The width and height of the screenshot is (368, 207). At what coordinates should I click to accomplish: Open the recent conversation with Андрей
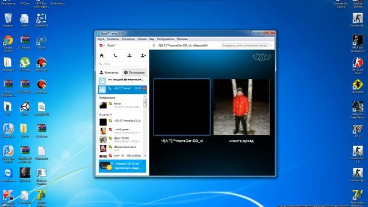pyautogui.click(x=122, y=80)
